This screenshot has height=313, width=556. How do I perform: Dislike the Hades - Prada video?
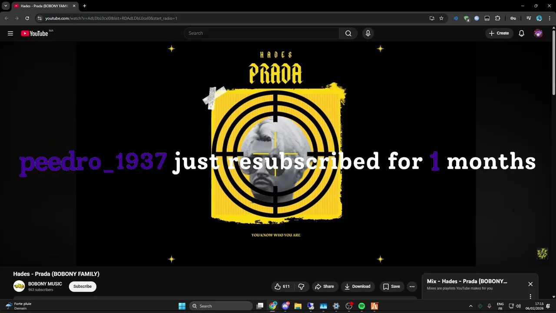tap(301, 286)
